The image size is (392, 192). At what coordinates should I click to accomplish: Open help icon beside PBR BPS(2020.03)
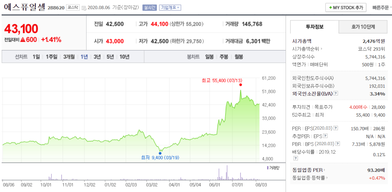click(338, 144)
